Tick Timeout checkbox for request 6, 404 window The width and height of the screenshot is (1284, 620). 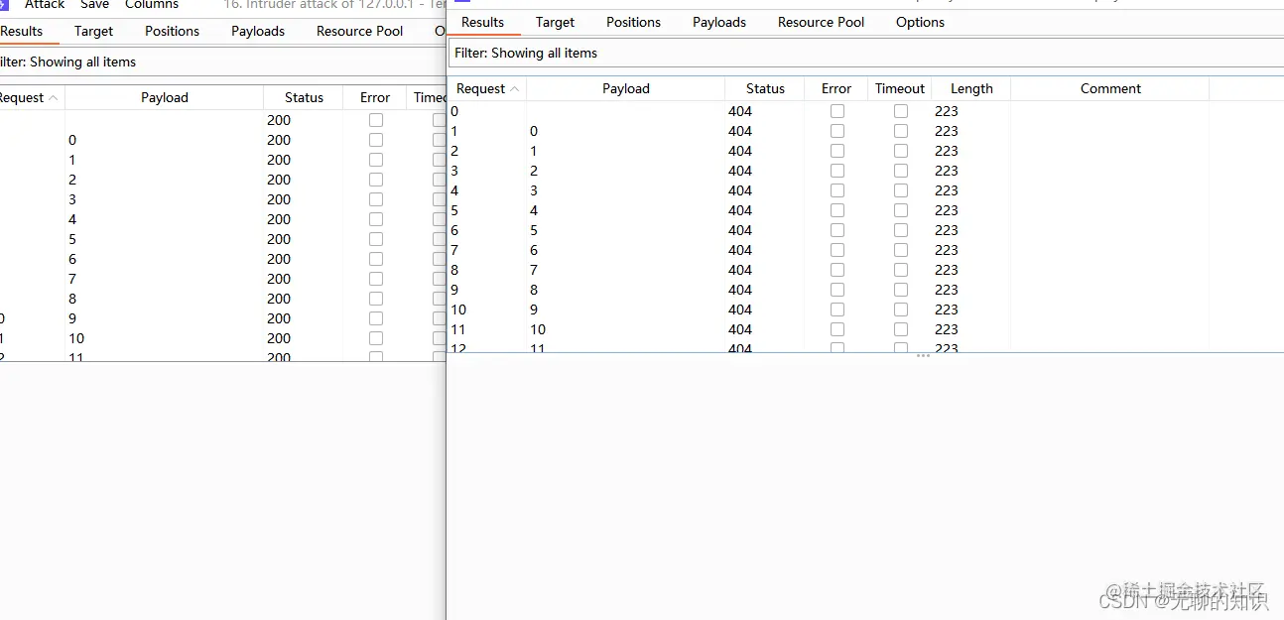pos(901,230)
